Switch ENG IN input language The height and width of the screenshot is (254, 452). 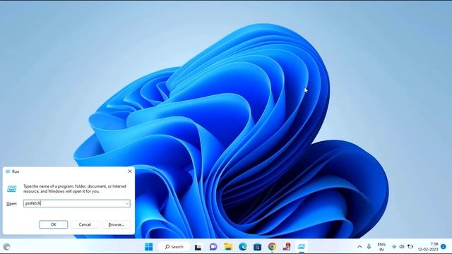(381, 247)
